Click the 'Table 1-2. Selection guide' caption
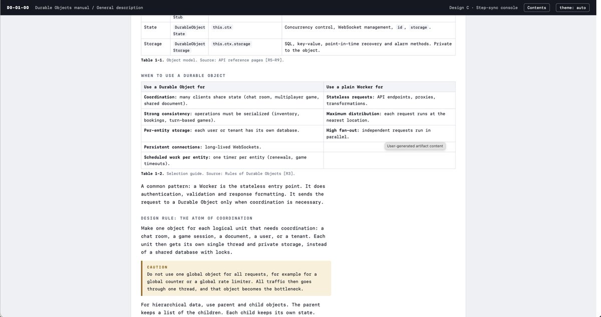This screenshot has width=601, height=317. tap(218, 173)
